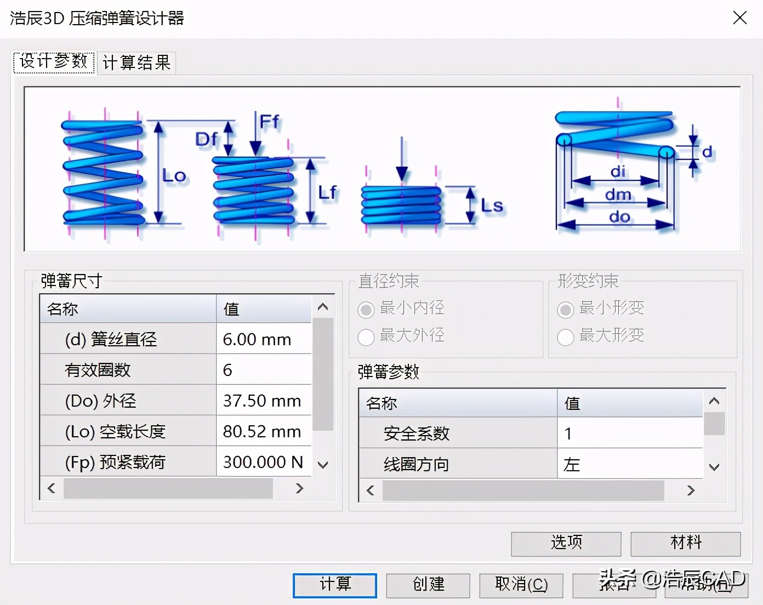The width and height of the screenshot is (763, 605).
Task: Edit the 外径 value of 37.50 mm
Action: [264, 401]
